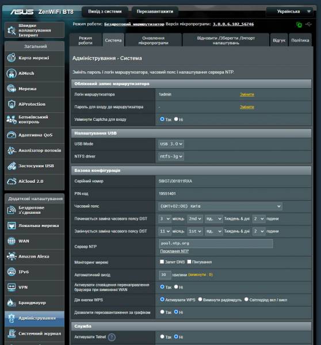Open DST end hour dropdown
321x345 pixels.
coord(259,232)
